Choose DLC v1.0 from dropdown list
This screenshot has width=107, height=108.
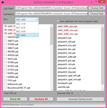pyautogui.click(x=27, y=24)
